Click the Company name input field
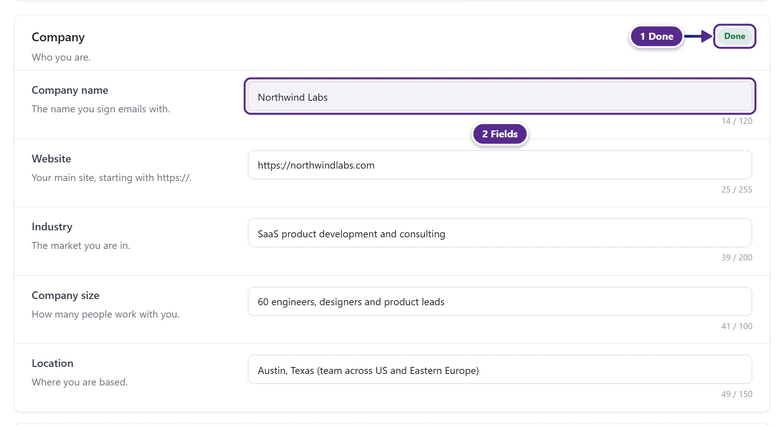784x426 pixels. coord(500,96)
